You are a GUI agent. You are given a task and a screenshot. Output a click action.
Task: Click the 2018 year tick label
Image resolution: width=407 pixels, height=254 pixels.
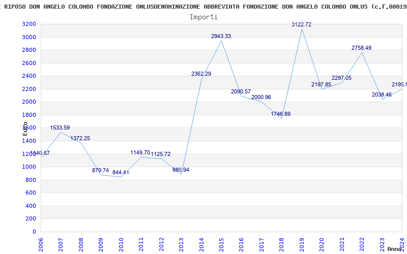click(282, 244)
